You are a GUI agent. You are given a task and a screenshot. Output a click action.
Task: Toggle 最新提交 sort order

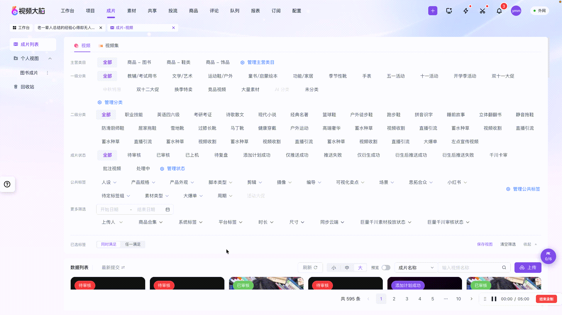113,267
